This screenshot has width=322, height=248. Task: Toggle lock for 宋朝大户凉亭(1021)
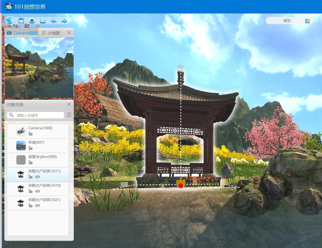(x=31, y=206)
